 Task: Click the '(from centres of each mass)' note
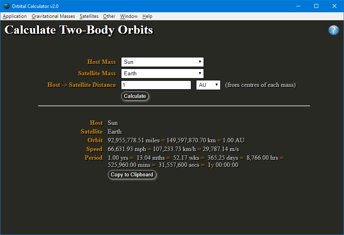[260, 85]
